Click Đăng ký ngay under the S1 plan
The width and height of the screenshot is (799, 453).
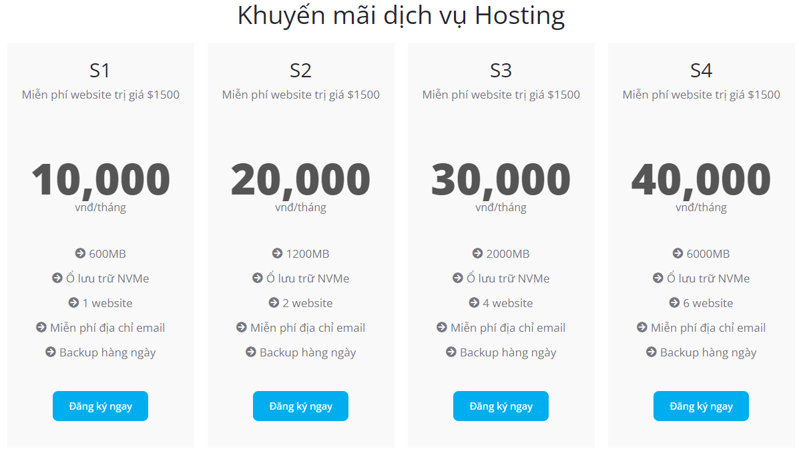coord(100,406)
